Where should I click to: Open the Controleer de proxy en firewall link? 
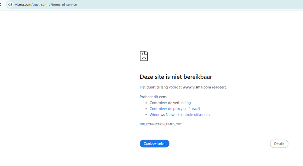click(x=175, y=109)
